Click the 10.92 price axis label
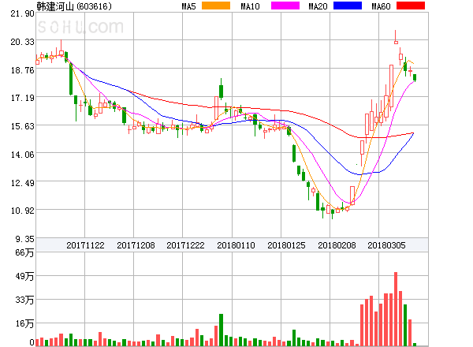 pyautogui.click(x=22, y=211)
